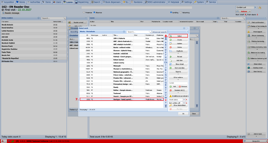Click the Print deposit coins icon

(x=249, y=32)
